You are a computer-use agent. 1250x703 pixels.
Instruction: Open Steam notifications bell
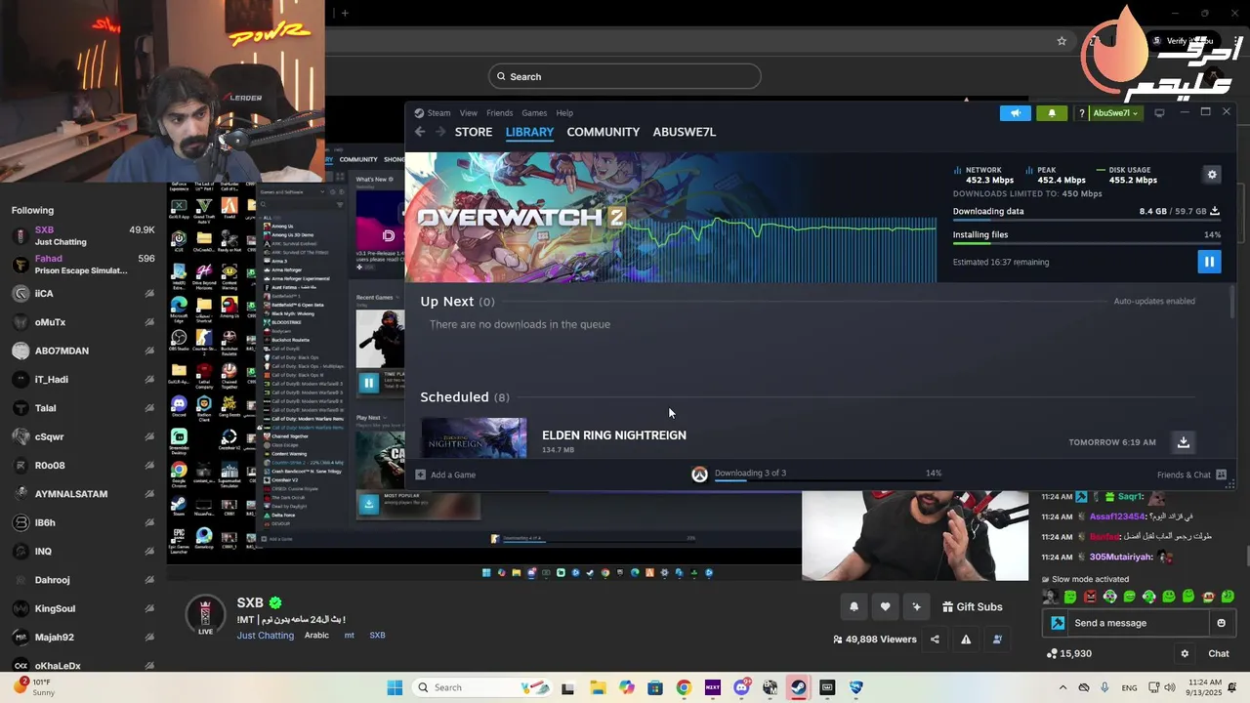pos(1052,113)
